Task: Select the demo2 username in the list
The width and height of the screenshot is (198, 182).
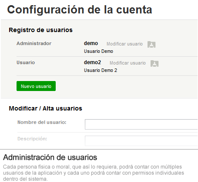Action: 92,62
